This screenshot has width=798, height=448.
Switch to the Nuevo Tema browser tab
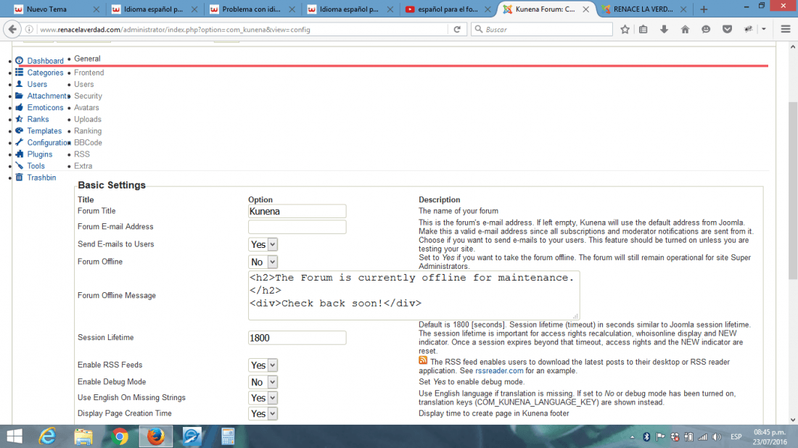(x=56, y=9)
